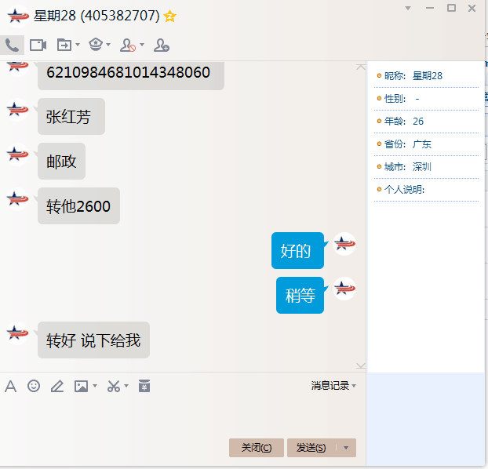Click the add-contact icon in toolbar

pyautogui.click(x=161, y=45)
